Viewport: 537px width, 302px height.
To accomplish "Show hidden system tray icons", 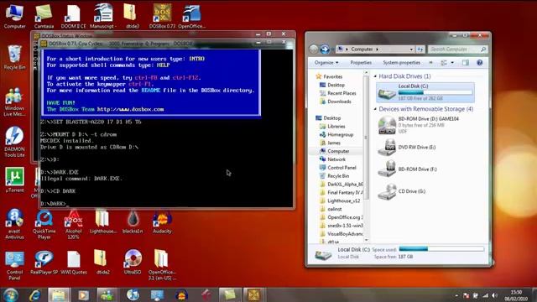I will click(x=456, y=295).
